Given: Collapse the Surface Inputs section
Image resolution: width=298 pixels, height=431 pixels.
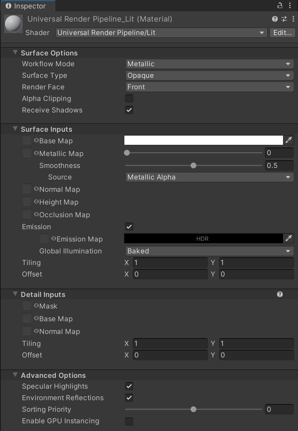Looking at the screenshot, I should point(15,129).
